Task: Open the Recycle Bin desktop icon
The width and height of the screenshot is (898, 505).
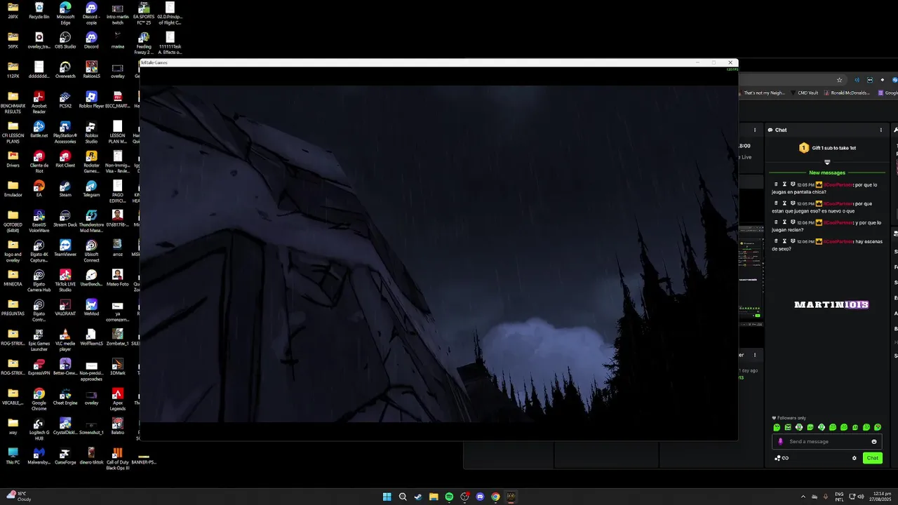Action: (x=39, y=11)
